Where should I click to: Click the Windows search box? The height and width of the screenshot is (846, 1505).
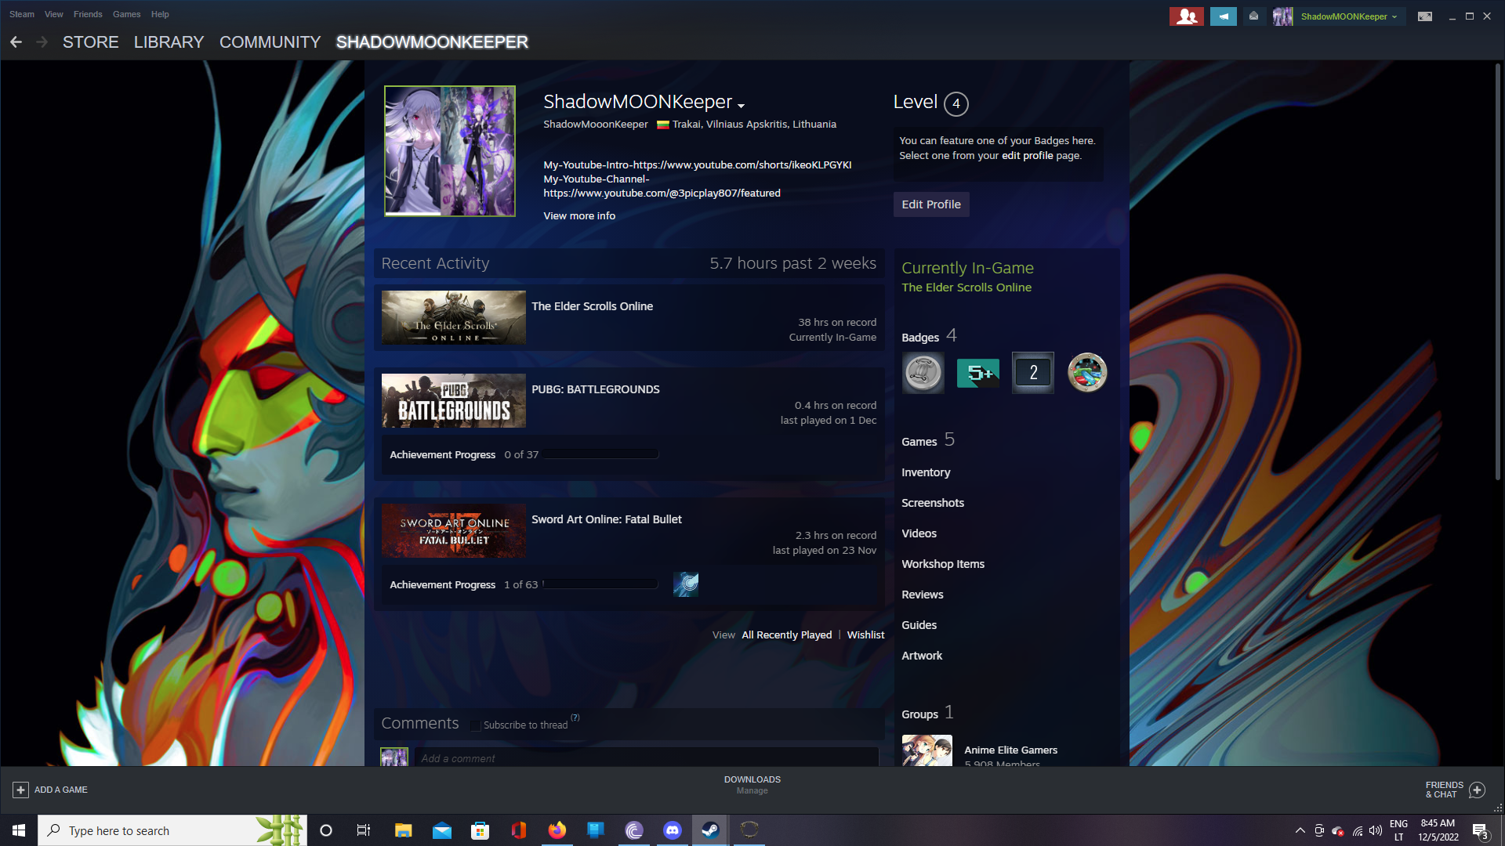coord(172,830)
